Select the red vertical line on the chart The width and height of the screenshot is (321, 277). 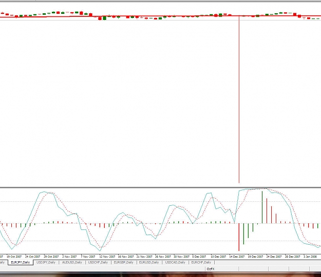239,99
